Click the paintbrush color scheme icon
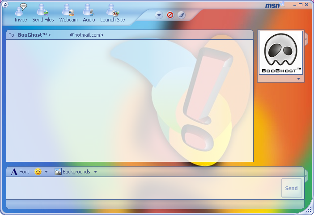Screen dimensions: 314x215 tap(181, 15)
